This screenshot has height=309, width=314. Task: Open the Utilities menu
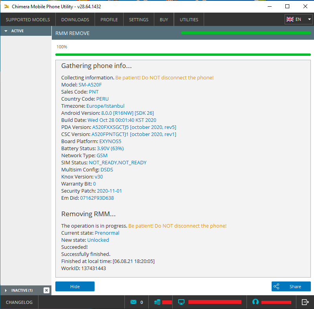189,20
